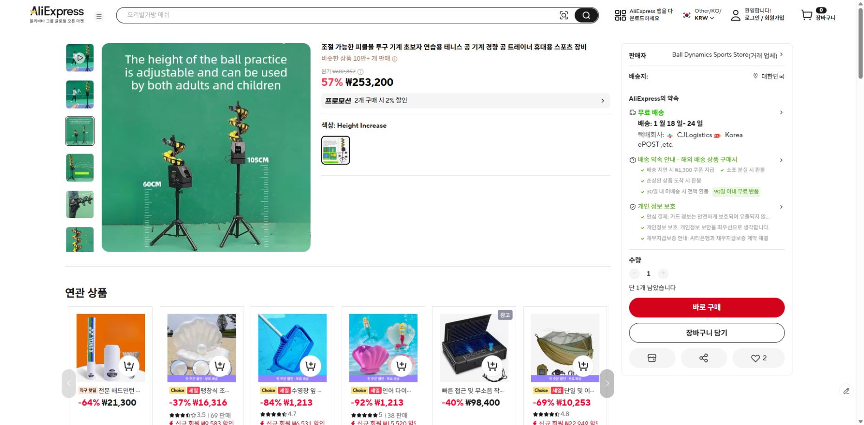Decrease quantity with minus button
This screenshot has height=425, width=864.
(634, 273)
